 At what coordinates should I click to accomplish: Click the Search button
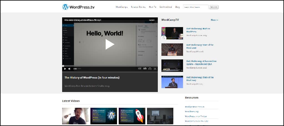tap(214, 7)
